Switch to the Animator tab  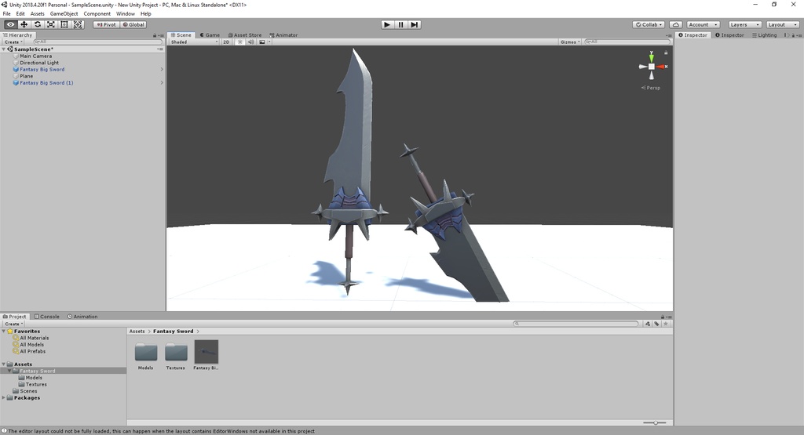point(283,35)
